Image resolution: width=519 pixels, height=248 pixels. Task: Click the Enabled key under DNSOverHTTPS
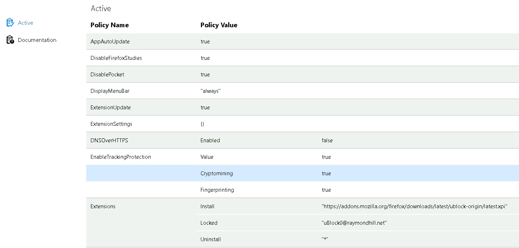[210, 140]
